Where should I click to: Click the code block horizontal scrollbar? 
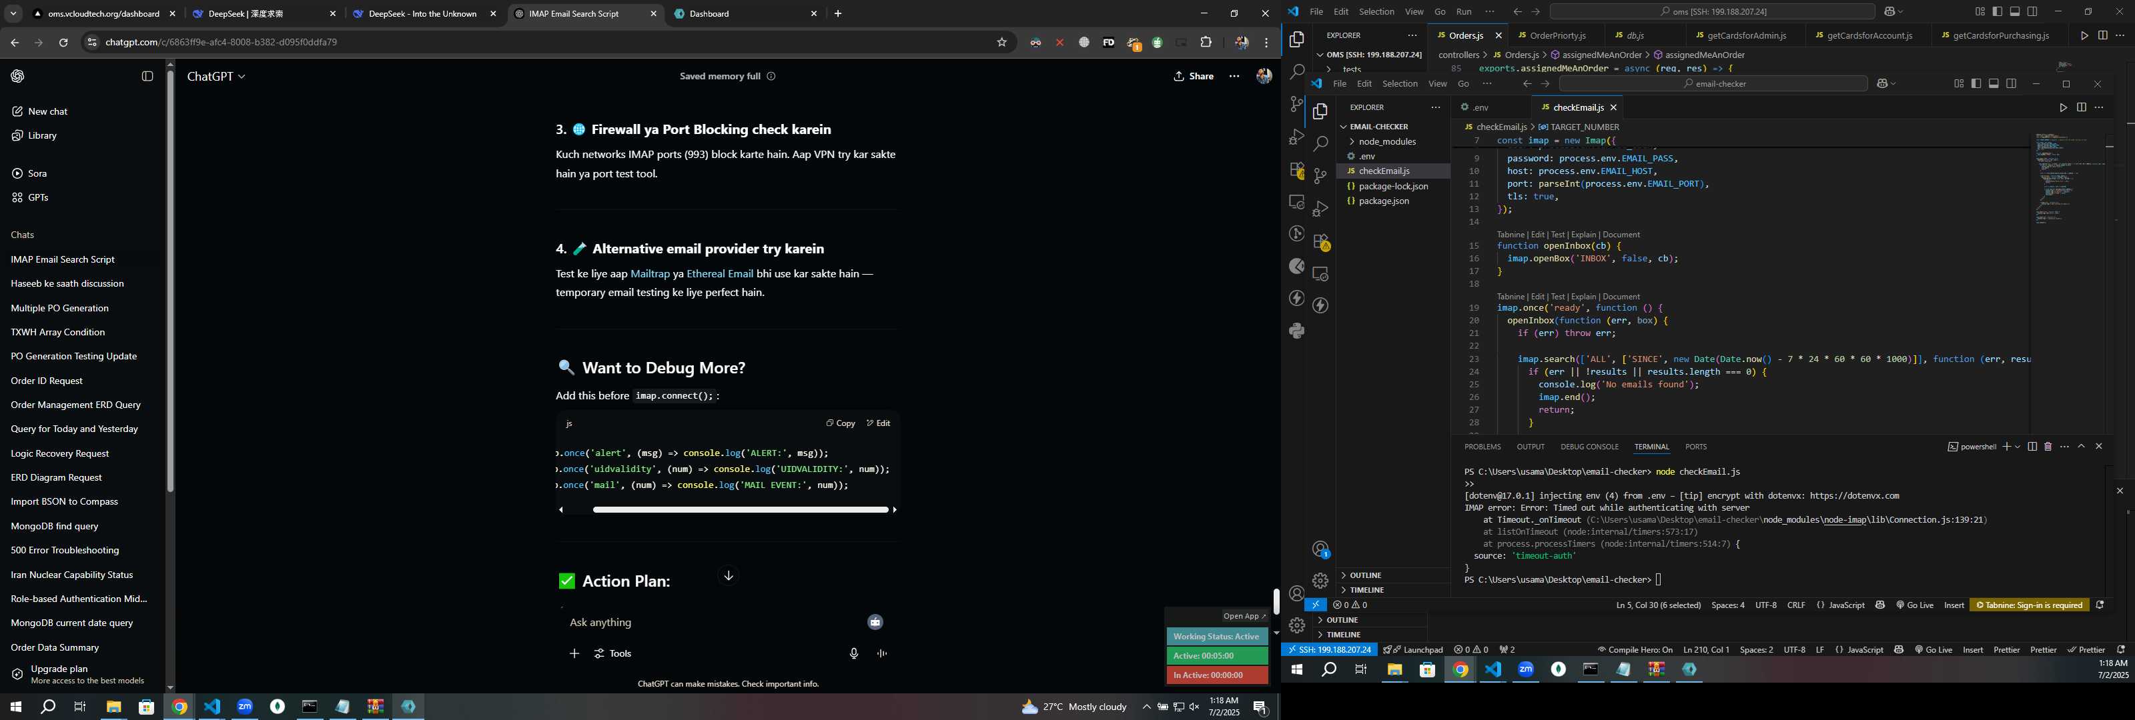[740, 511]
